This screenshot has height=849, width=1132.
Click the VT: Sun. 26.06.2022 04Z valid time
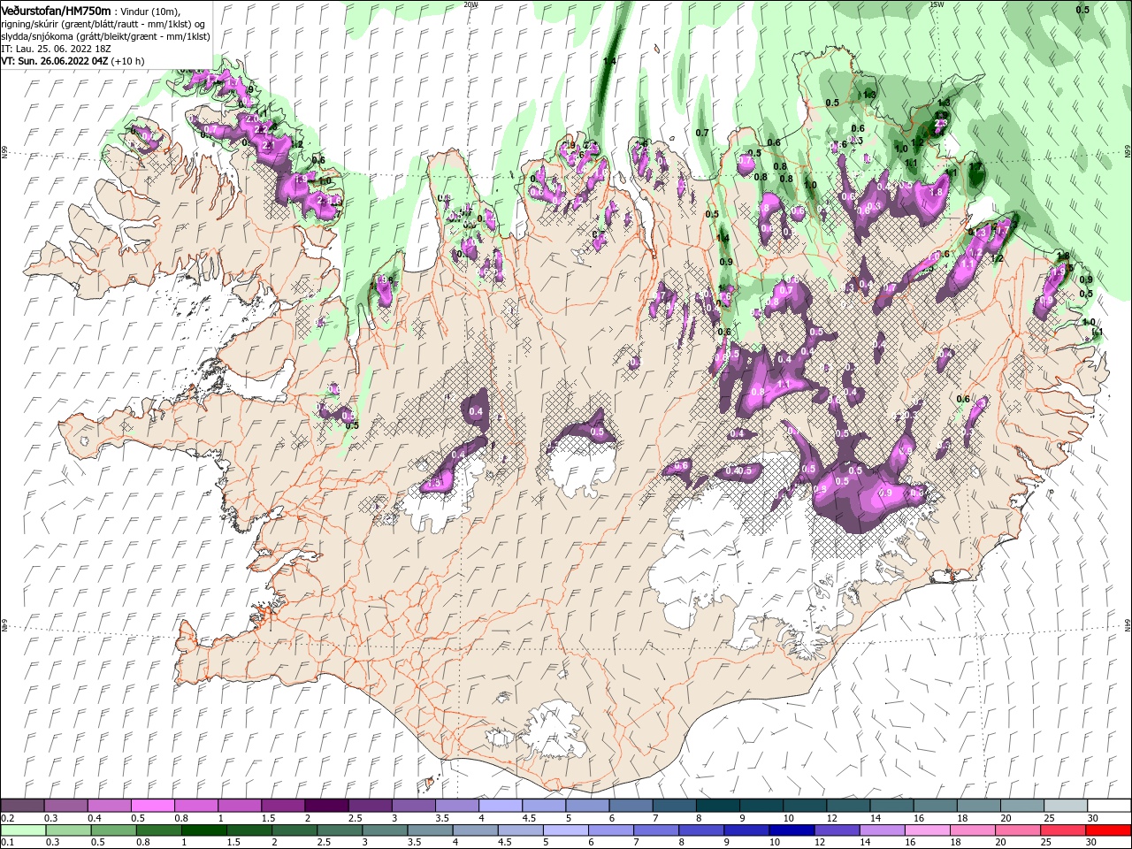[x=55, y=61]
